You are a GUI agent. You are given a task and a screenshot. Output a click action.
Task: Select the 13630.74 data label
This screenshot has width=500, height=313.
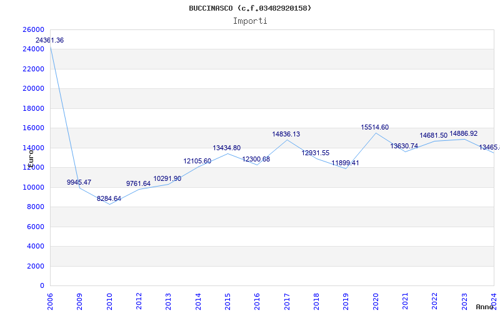click(x=404, y=146)
